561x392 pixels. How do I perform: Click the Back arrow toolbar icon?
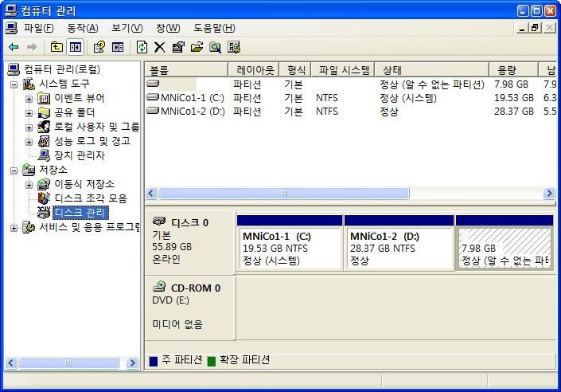pos(14,47)
